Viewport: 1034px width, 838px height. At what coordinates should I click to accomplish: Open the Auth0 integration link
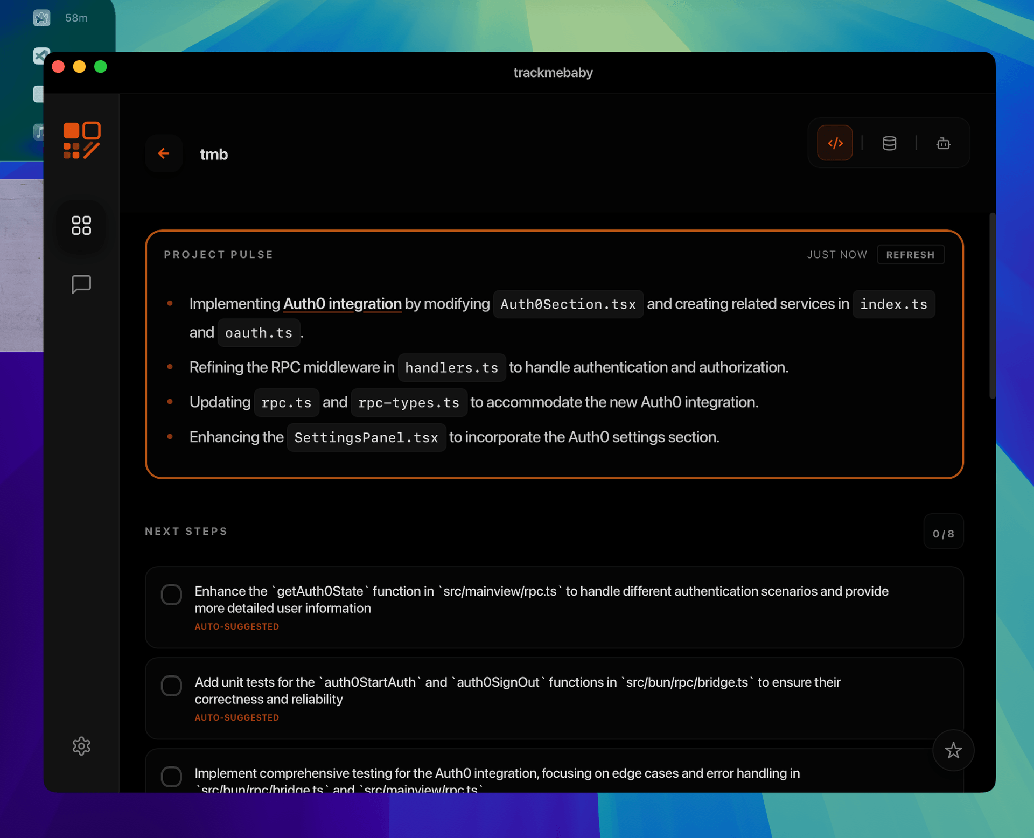pyautogui.click(x=342, y=303)
